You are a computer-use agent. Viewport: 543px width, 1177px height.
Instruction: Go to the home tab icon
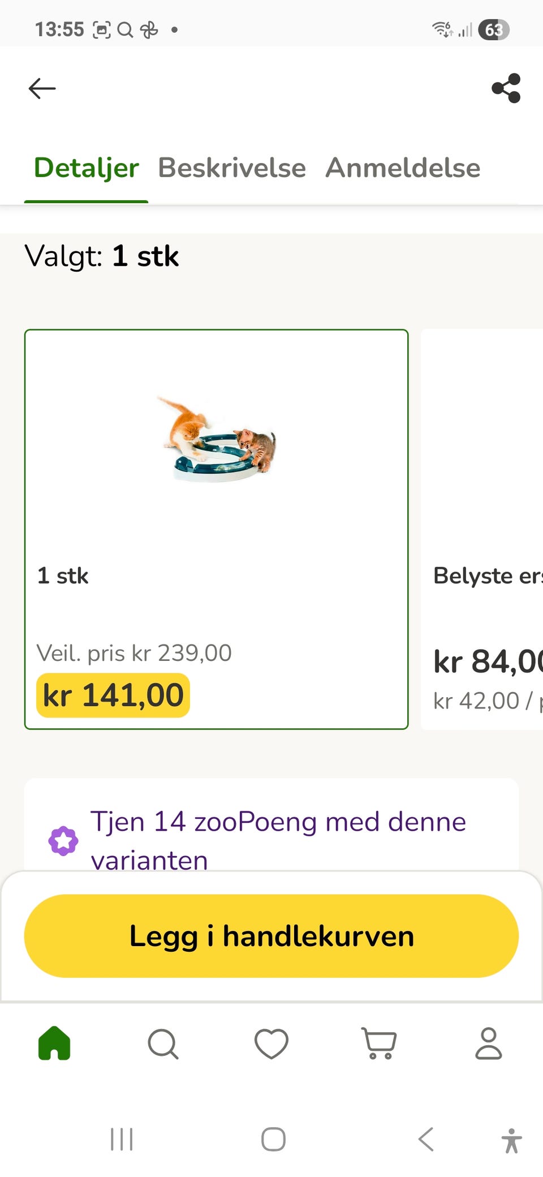pos(54,1042)
